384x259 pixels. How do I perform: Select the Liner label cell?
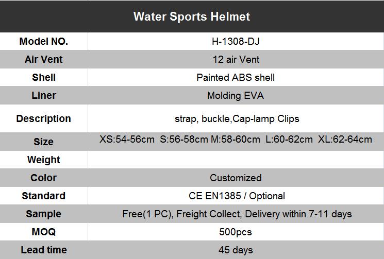[44, 96]
